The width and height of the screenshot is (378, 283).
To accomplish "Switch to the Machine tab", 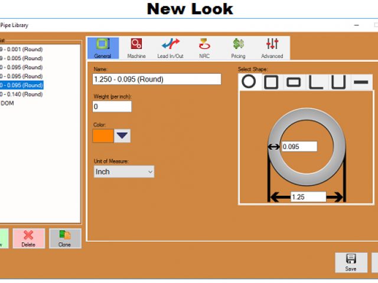I will pos(136,48).
